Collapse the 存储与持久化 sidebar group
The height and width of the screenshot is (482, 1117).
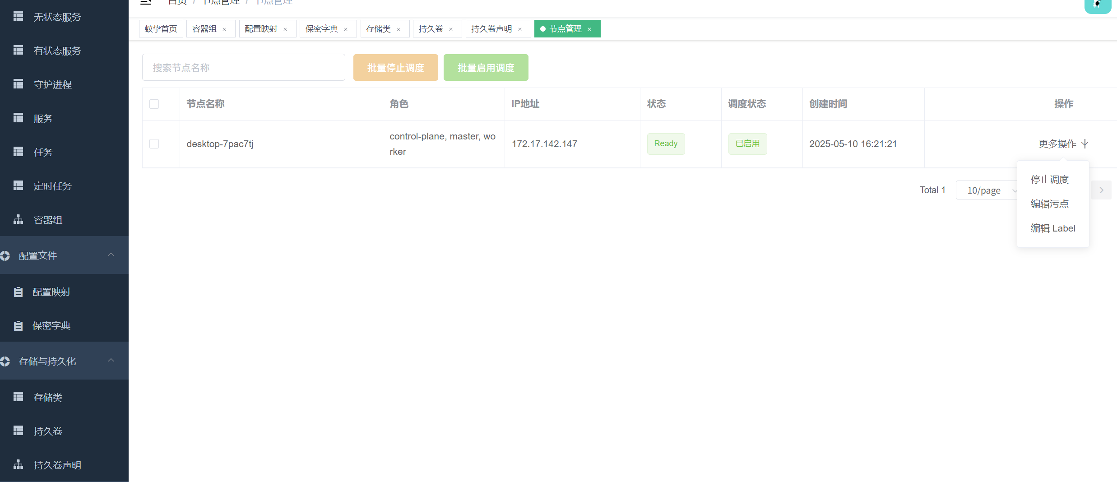point(111,361)
